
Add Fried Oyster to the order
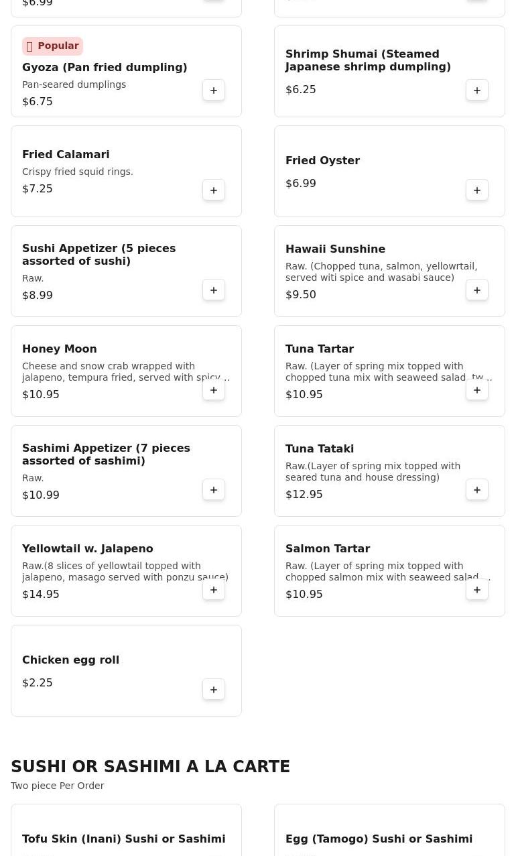pos(477,190)
